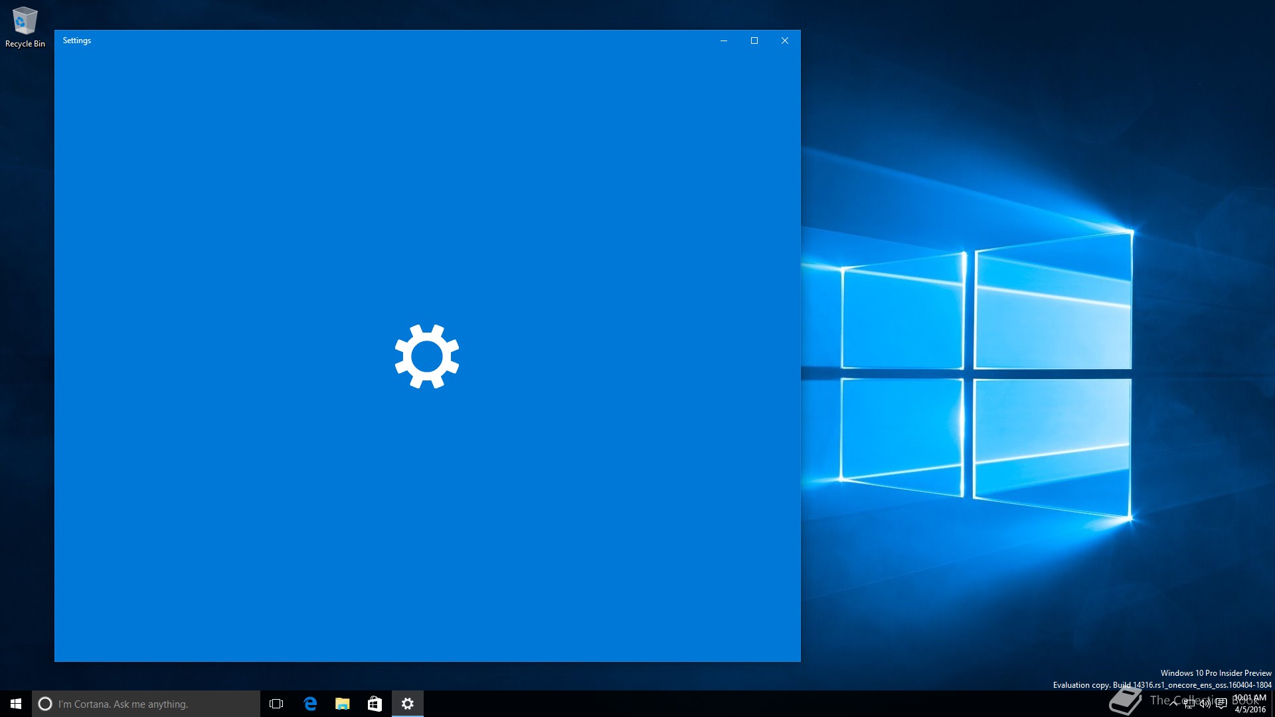
Task: Open File Explorer from taskbar
Action: coord(342,704)
